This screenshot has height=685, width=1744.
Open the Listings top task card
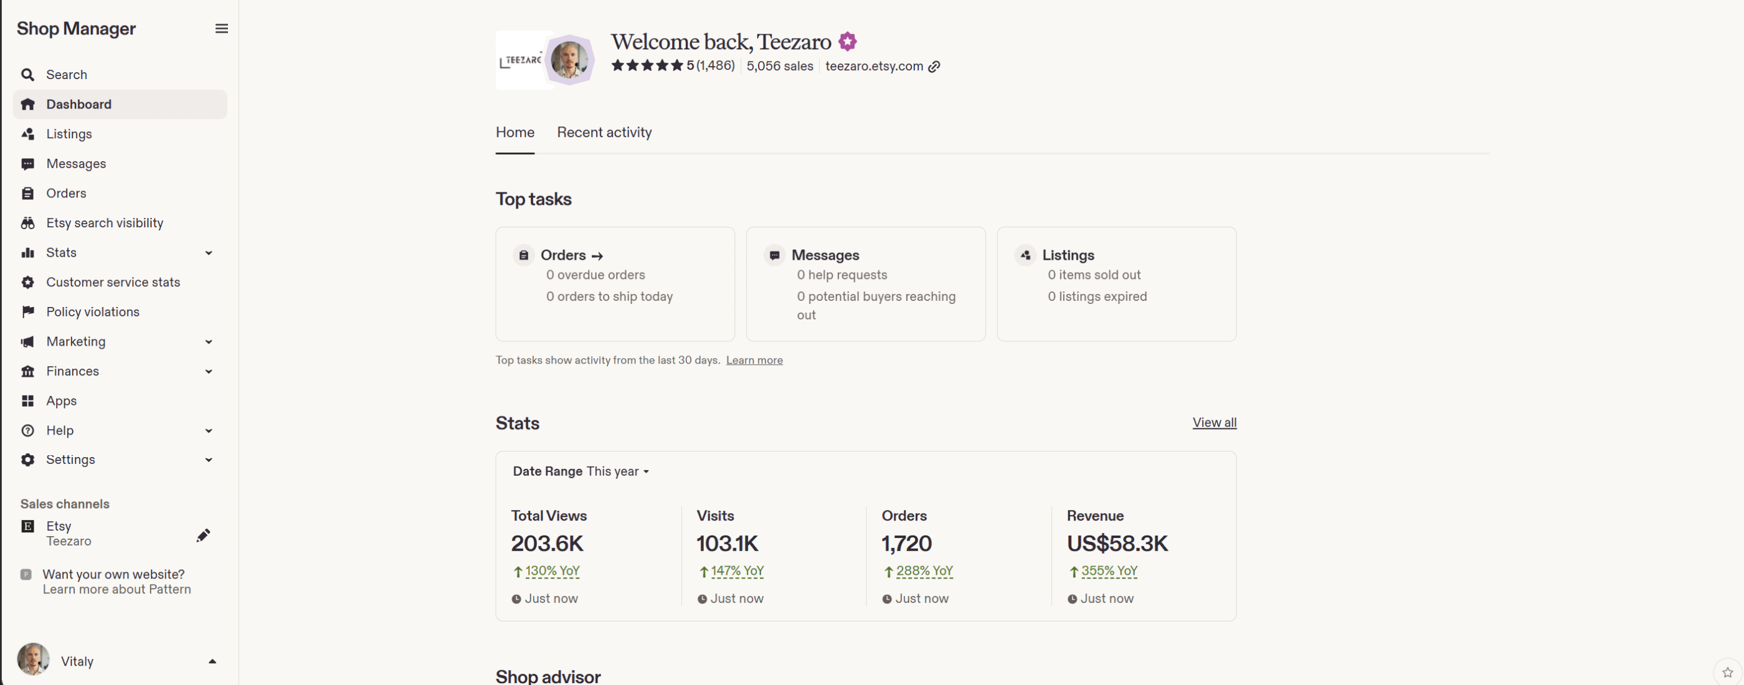[1116, 285]
